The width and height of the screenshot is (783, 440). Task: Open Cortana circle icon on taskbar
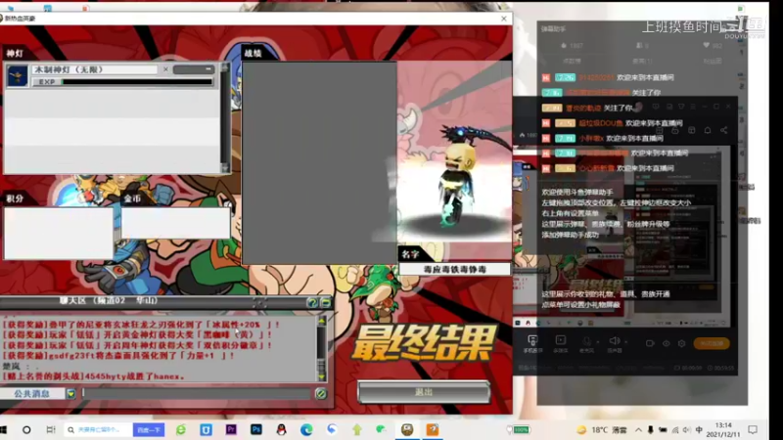pos(26,429)
